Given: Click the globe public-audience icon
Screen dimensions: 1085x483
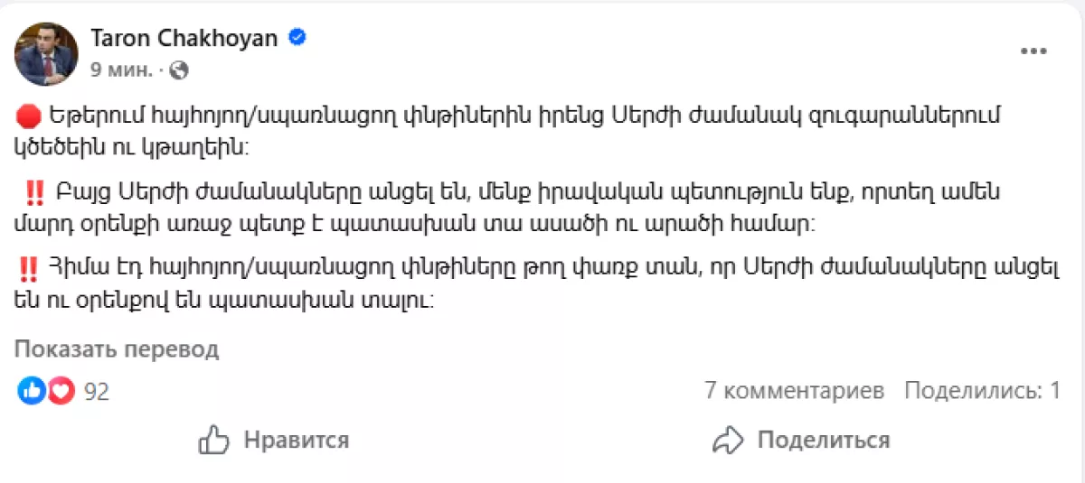Looking at the screenshot, I should (x=179, y=69).
